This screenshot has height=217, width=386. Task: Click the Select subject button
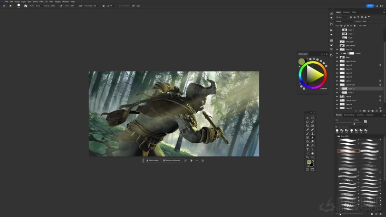tap(152, 161)
